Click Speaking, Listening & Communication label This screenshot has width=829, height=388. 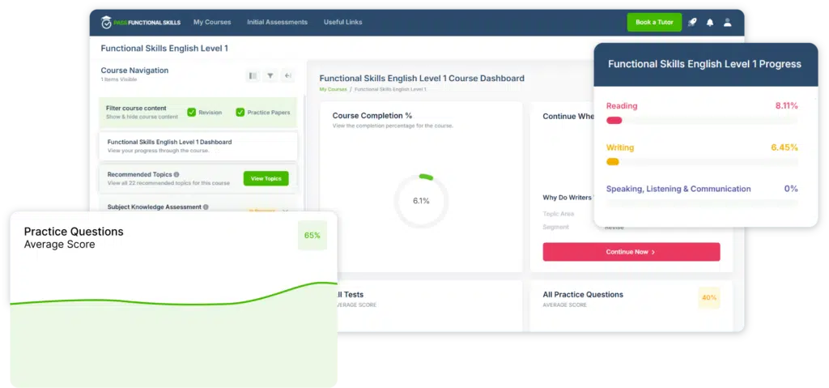(x=678, y=189)
